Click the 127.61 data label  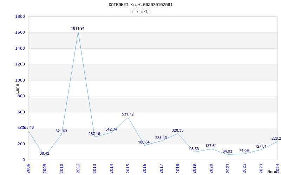[x=261, y=147]
